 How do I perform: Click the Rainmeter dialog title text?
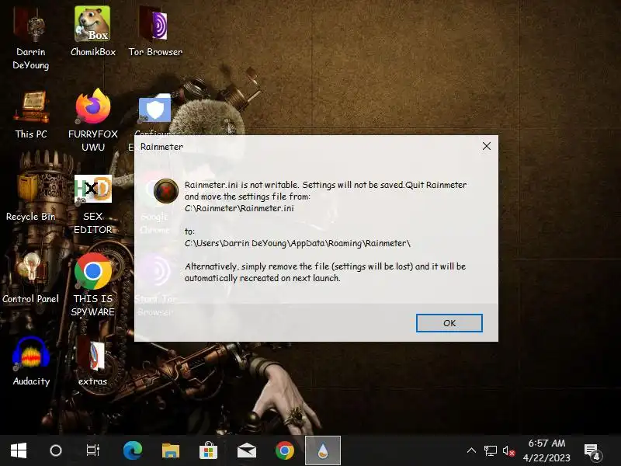pyautogui.click(x=161, y=147)
